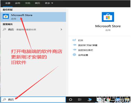Click the magnifier icon beside 商店 web result

4,29
